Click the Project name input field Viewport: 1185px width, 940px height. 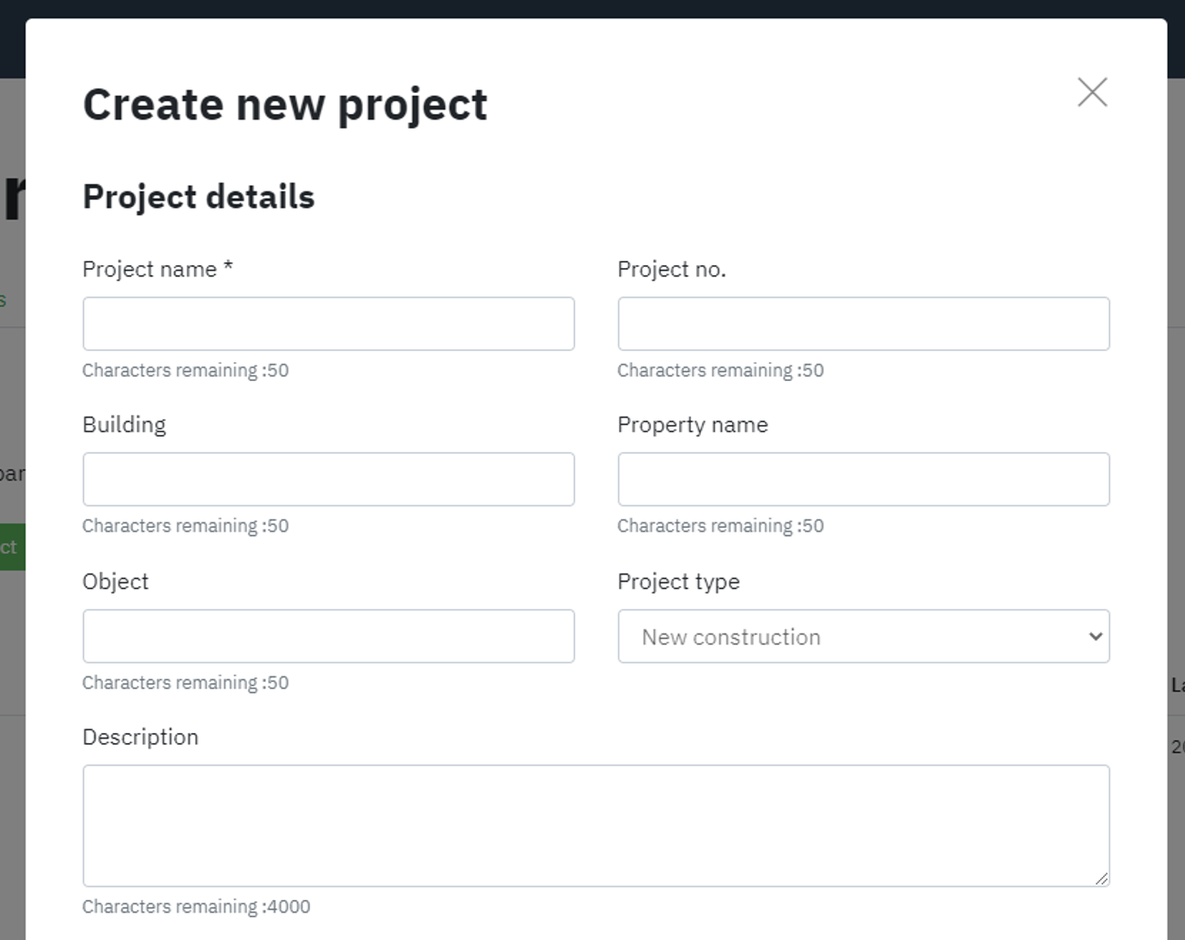click(328, 324)
